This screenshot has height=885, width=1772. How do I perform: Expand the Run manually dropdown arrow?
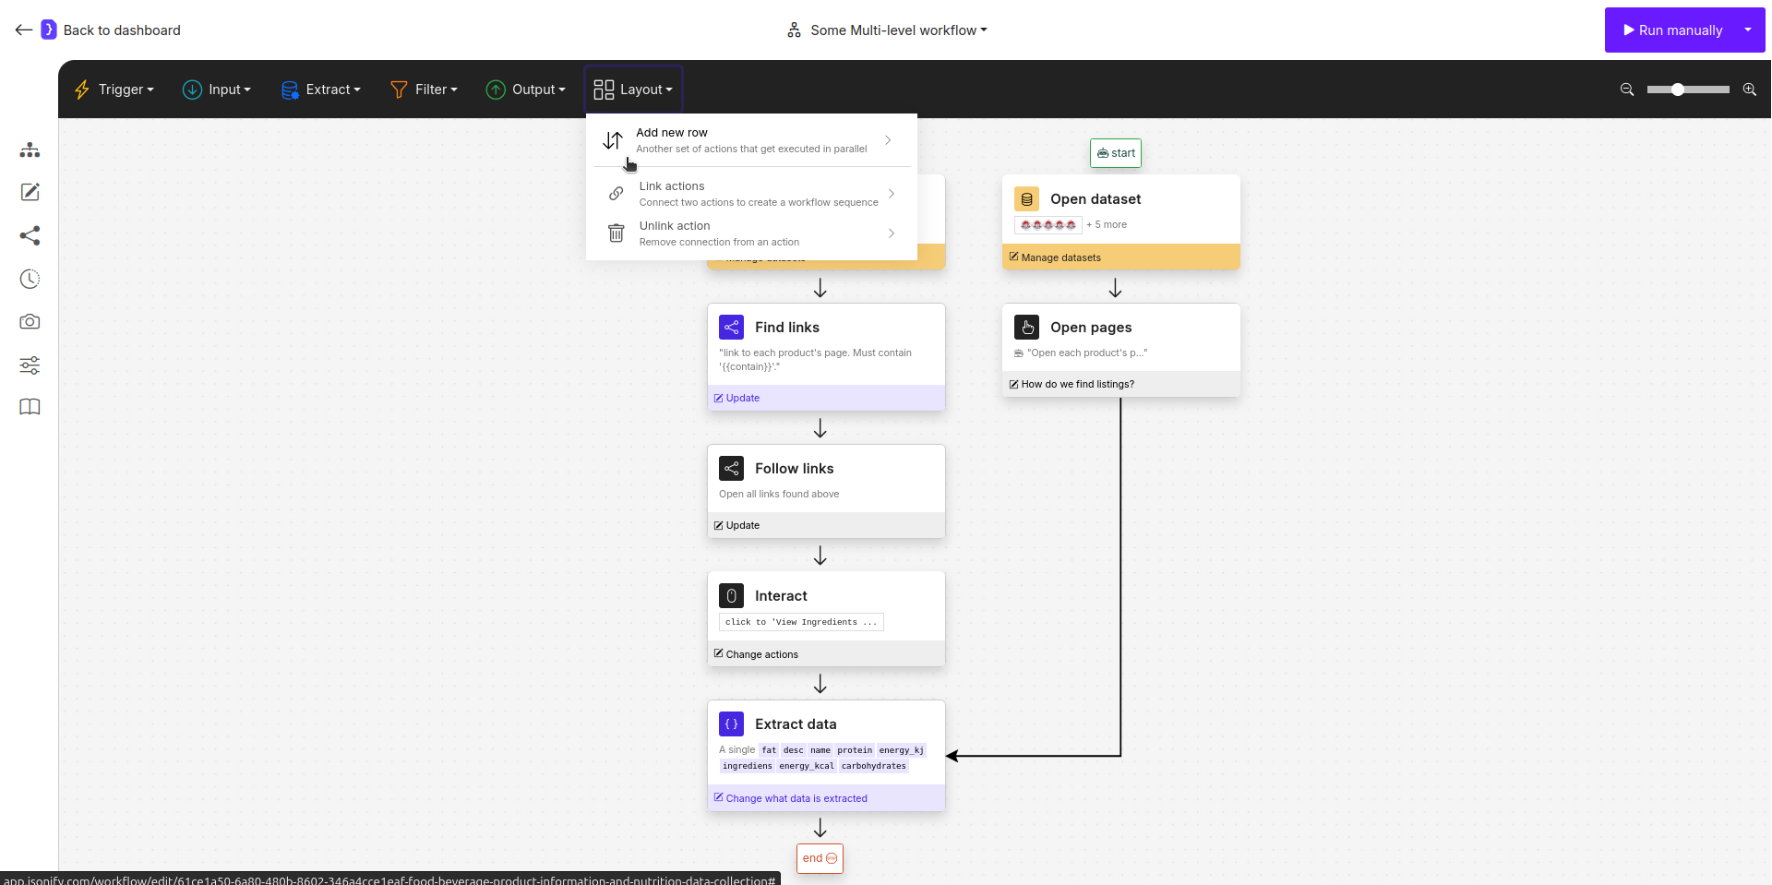(x=1750, y=30)
